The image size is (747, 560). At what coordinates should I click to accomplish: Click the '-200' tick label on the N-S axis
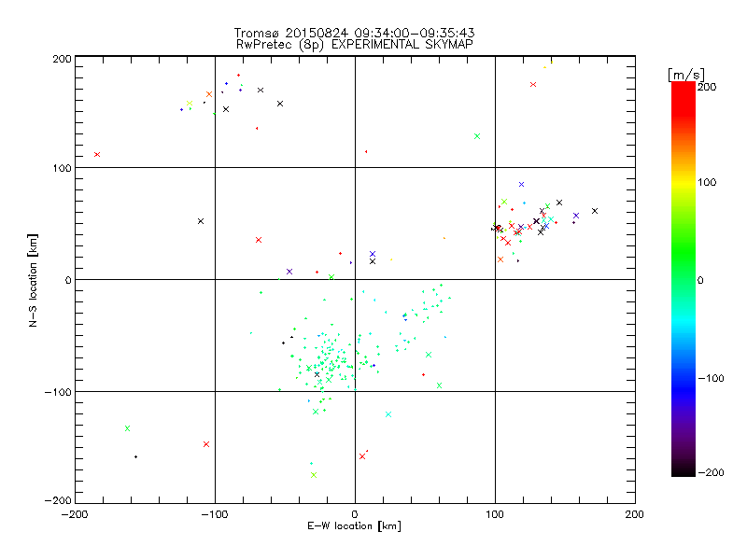[x=58, y=500]
